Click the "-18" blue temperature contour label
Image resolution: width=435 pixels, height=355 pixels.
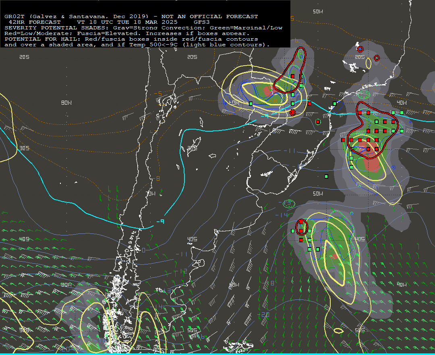(268, 283)
